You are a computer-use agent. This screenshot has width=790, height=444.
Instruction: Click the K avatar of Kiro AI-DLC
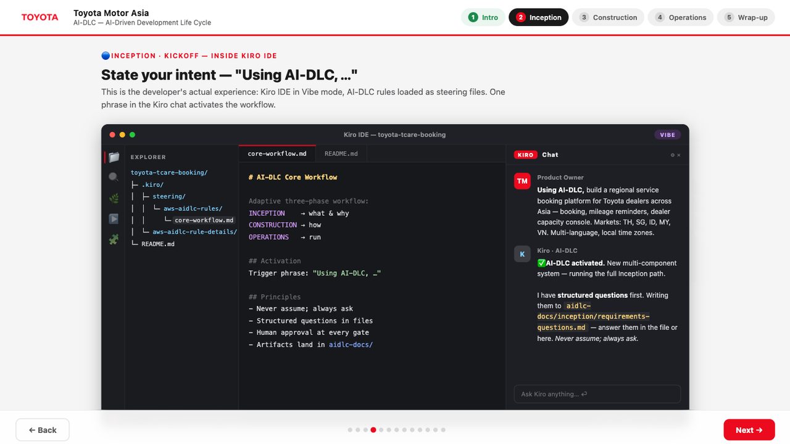522,254
